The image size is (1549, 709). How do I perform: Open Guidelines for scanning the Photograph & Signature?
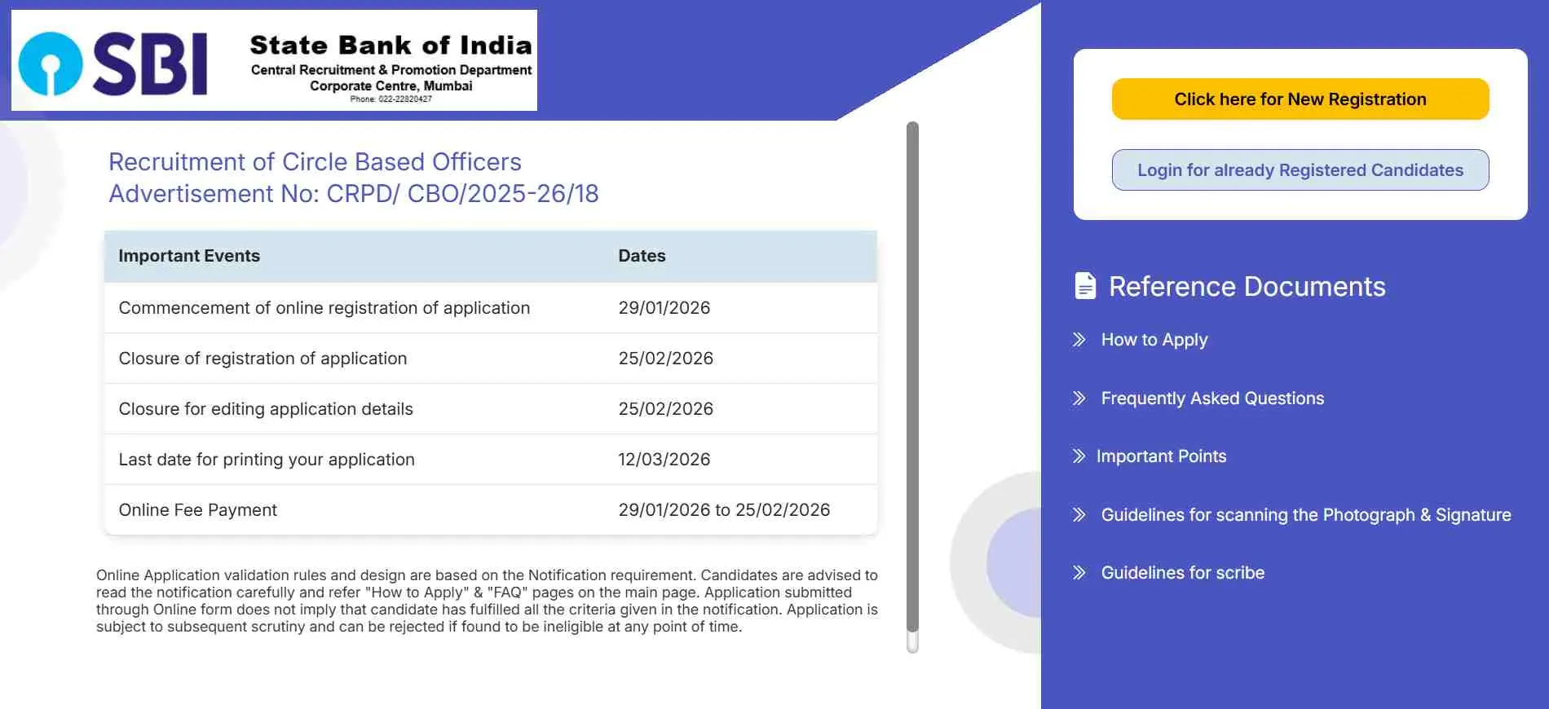click(1305, 515)
